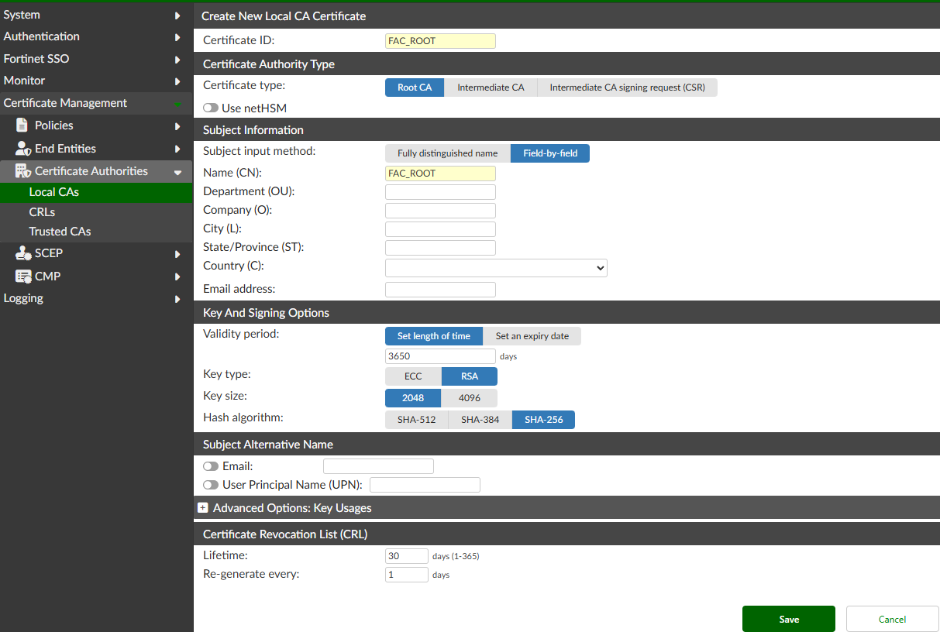Image resolution: width=940 pixels, height=632 pixels.
Task: Select SHA-256 hash algorithm
Action: point(544,420)
